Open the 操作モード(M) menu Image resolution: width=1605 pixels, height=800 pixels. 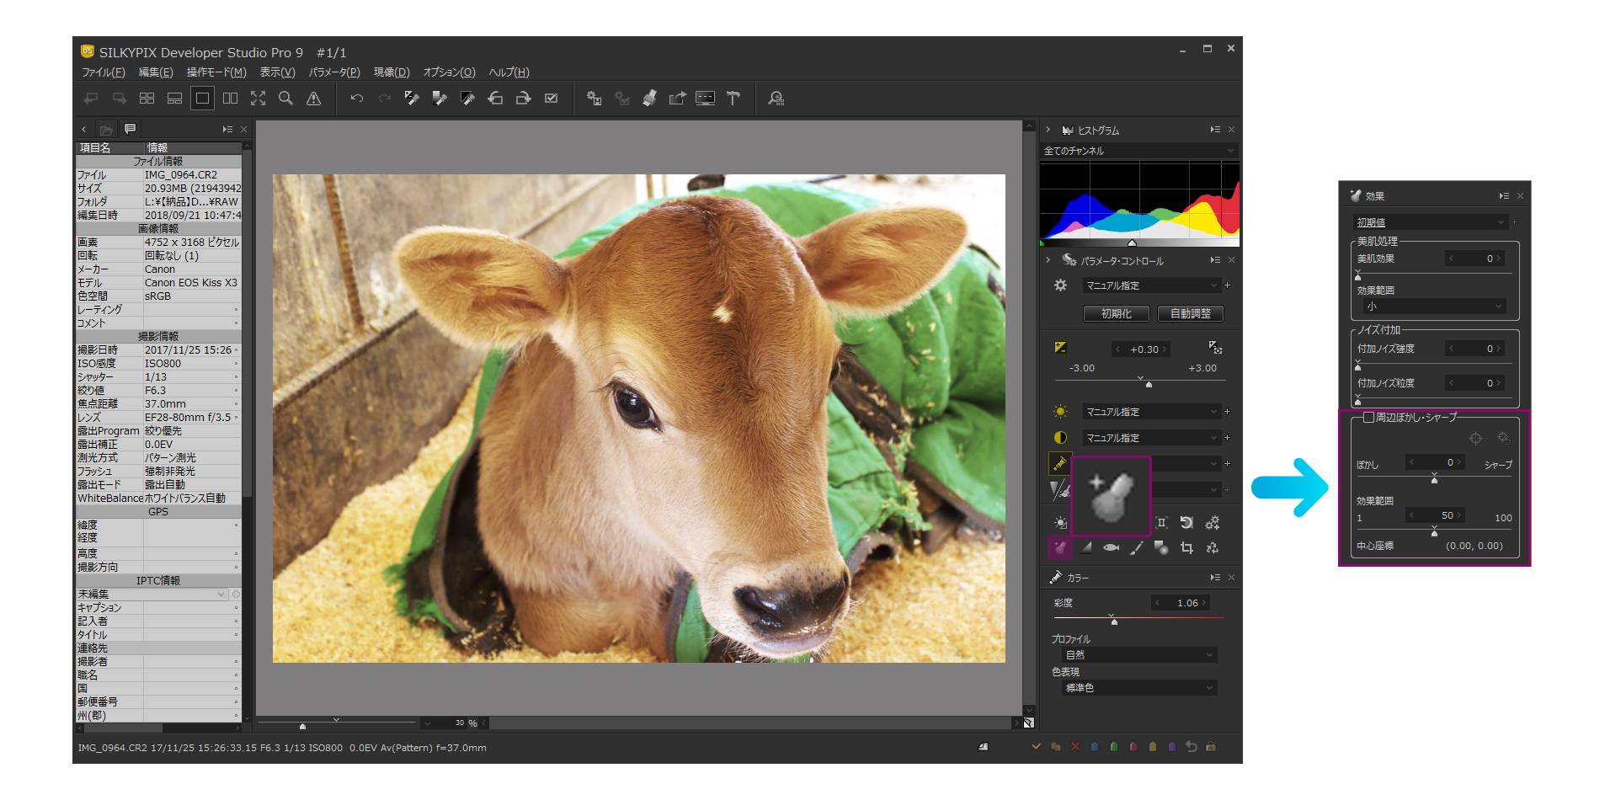pyautogui.click(x=216, y=72)
